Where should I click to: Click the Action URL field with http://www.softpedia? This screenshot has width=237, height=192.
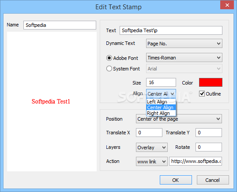[x=196, y=161]
